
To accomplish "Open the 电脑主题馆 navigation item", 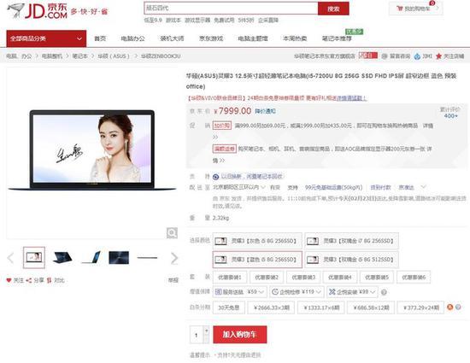I will tap(253, 38).
